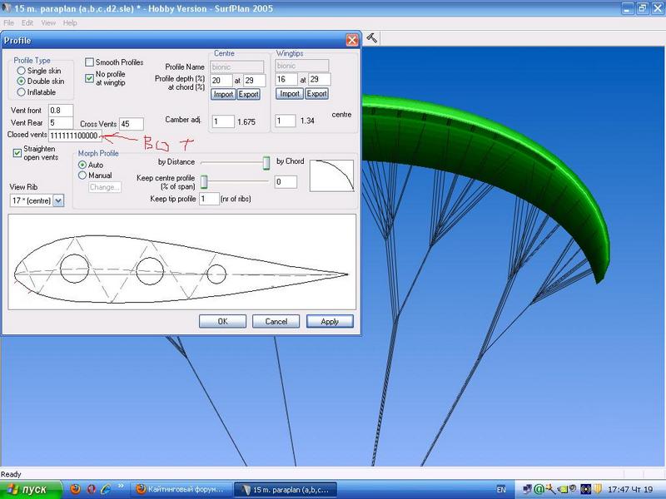Click the Closed vents input field
Screen dimensions: 666x499
coord(75,136)
